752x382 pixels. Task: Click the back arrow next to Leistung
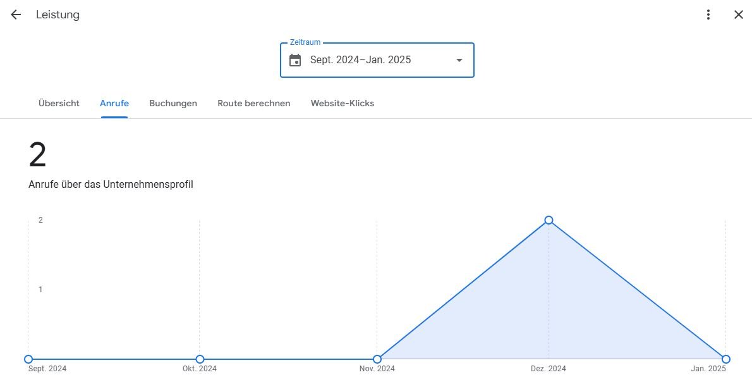[16, 15]
